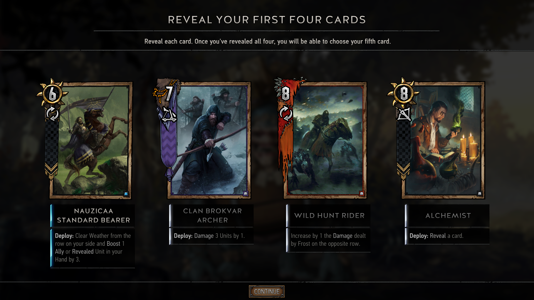Click the Clan Brokvar Archer name label
534x300 pixels.
point(212,216)
